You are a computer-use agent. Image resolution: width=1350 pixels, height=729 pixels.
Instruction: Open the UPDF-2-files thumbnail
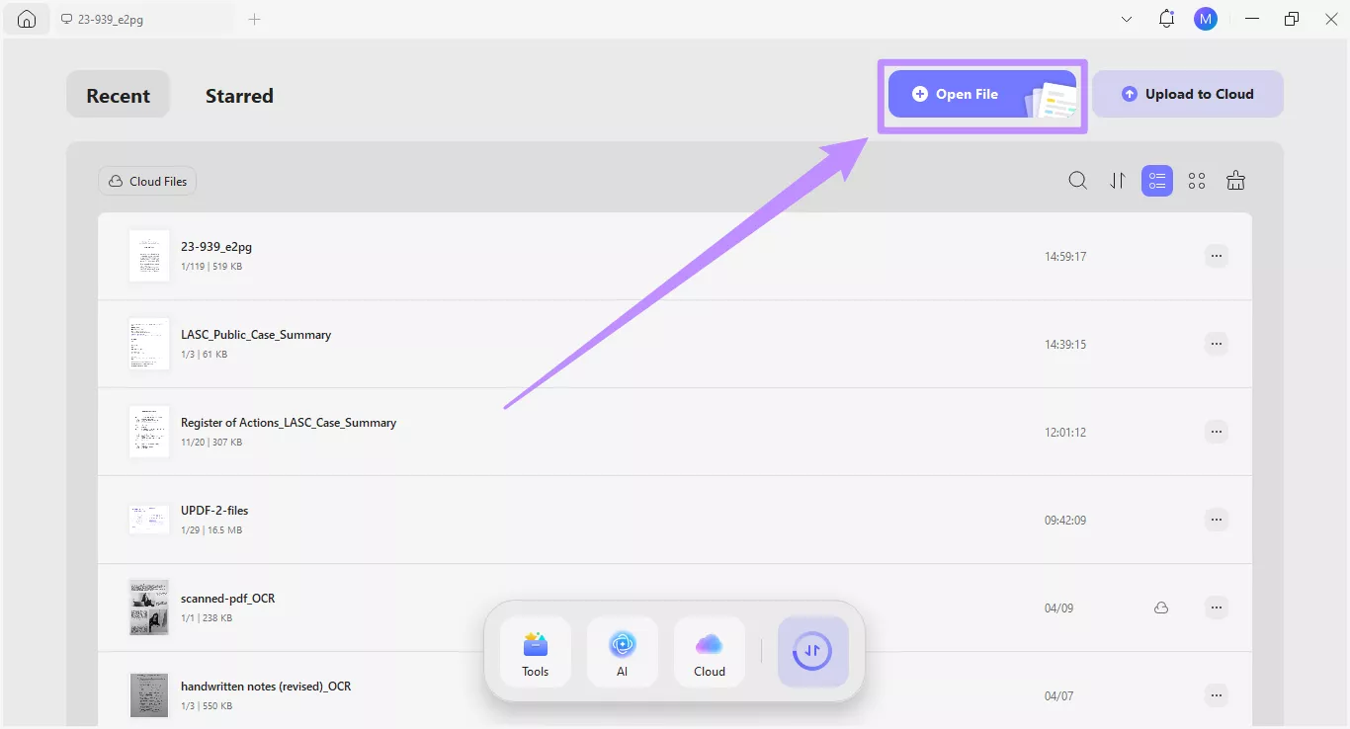149,520
